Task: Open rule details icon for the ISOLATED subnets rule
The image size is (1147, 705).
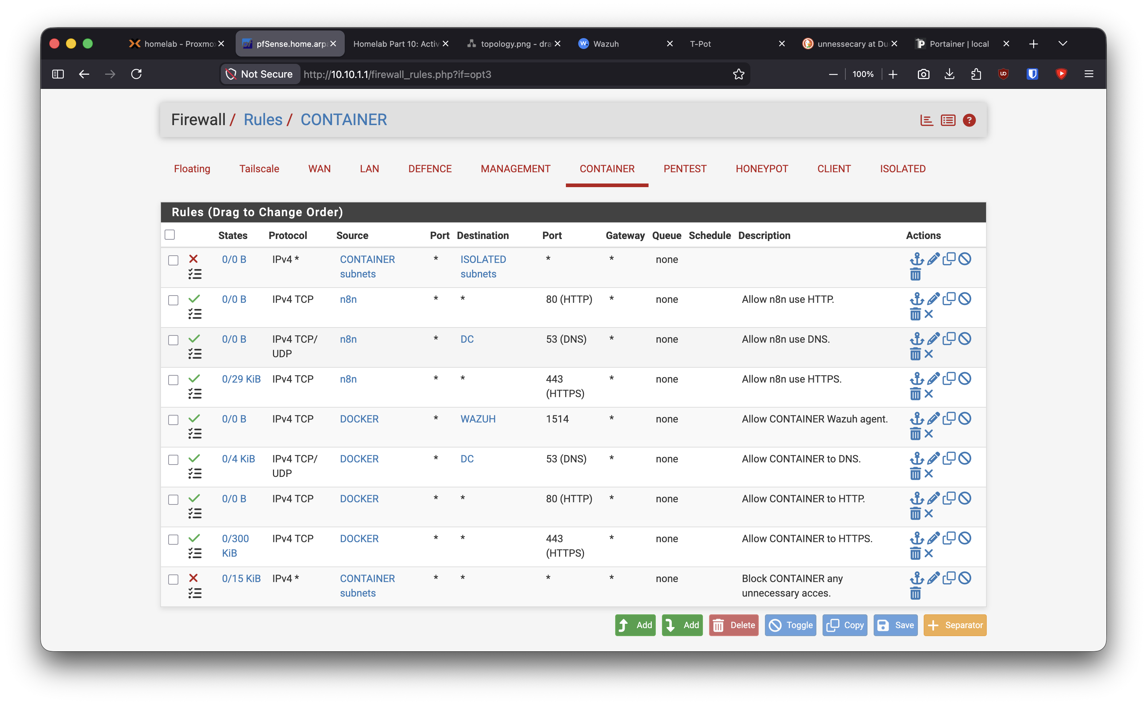Action: (x=195, y=274)
